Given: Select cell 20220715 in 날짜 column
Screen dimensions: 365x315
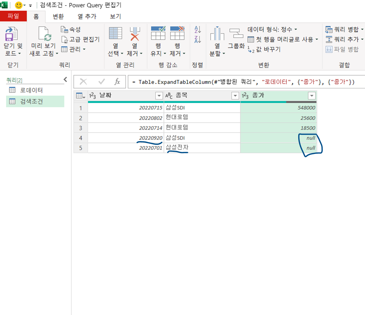Looking at the screenshot, I should (126, 108).
